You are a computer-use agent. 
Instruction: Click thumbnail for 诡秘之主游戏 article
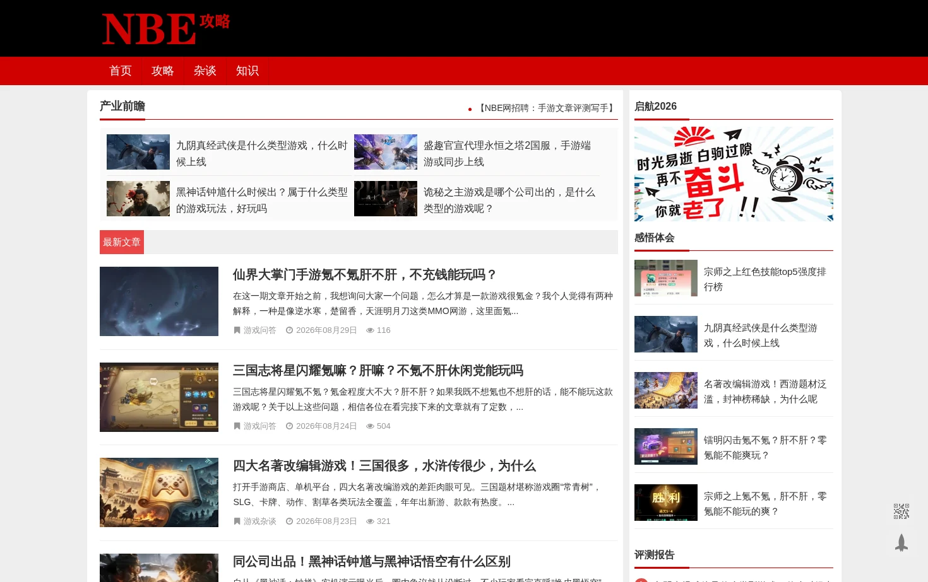pos(386,199)
